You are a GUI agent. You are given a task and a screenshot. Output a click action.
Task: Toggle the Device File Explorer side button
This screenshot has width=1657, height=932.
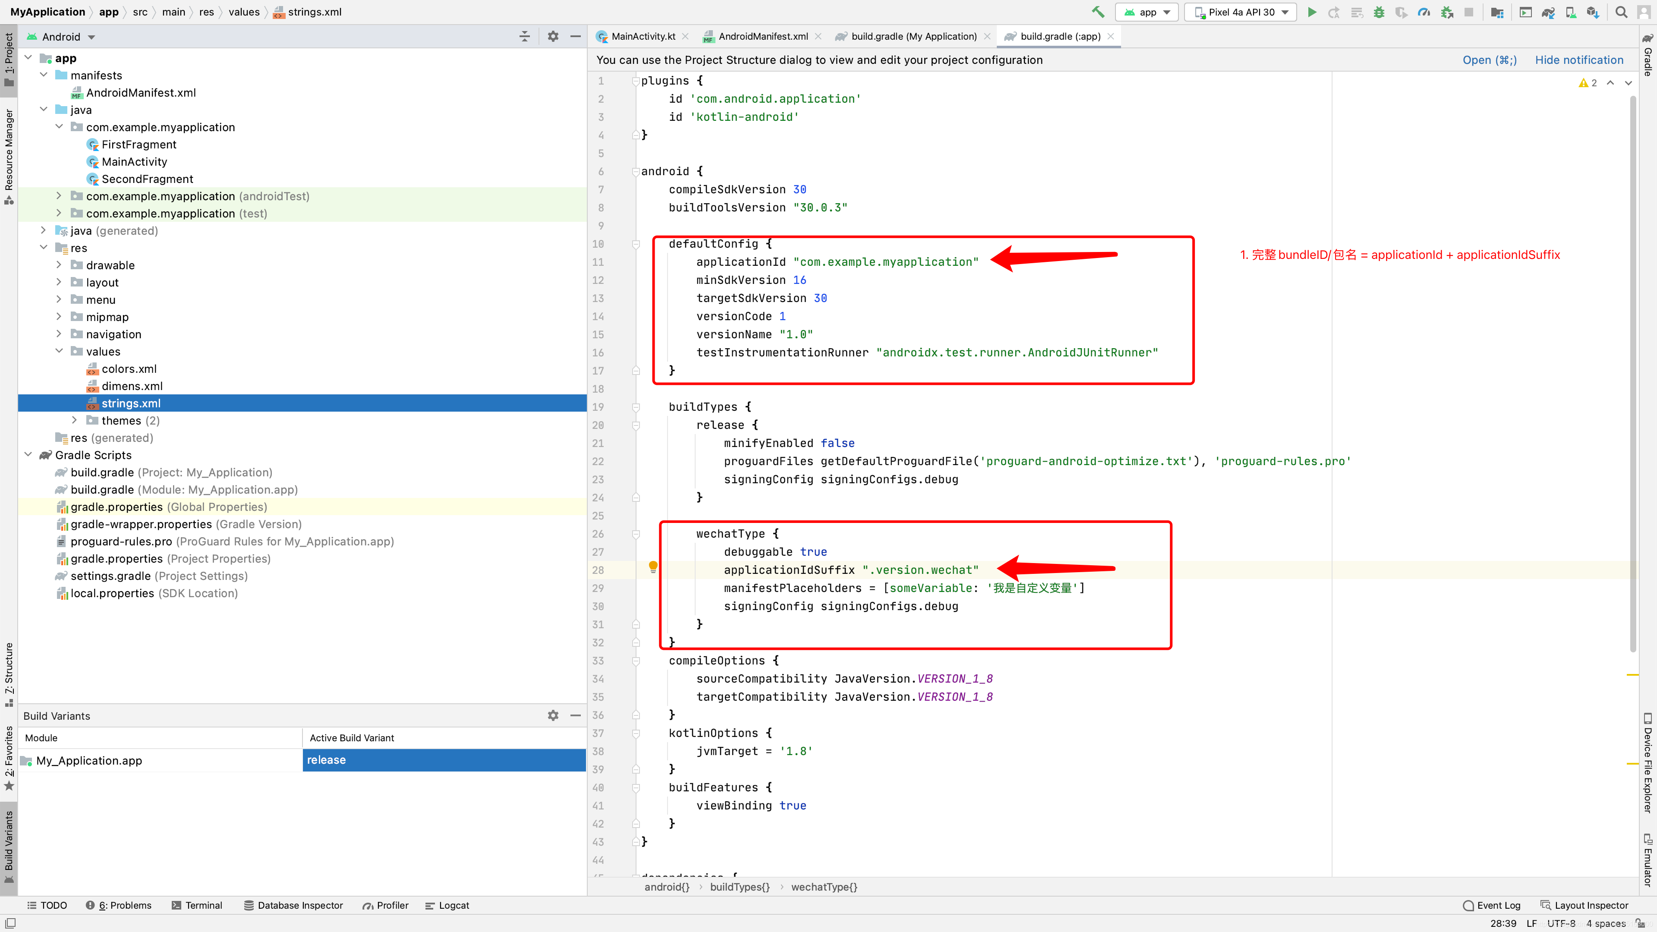tap(1648, 762)
